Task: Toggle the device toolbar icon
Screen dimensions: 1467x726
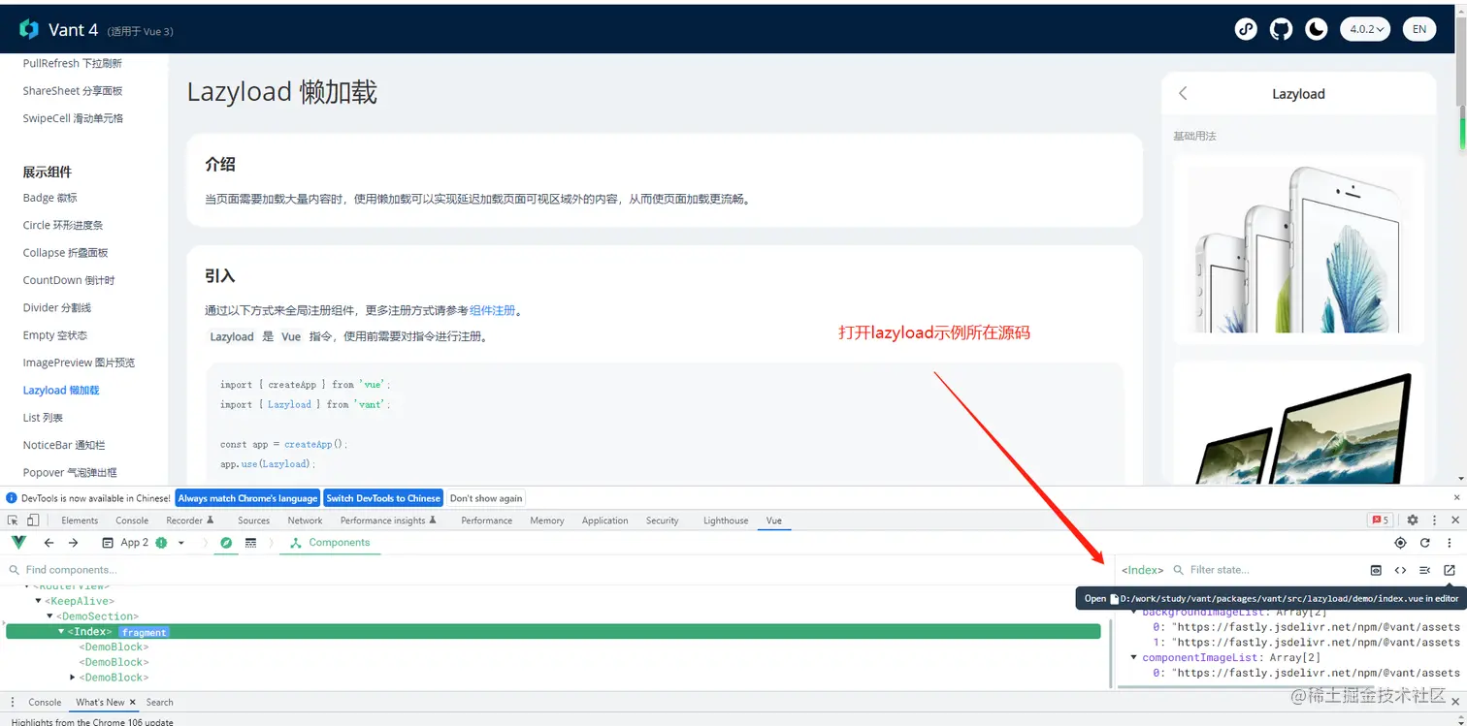Action: click(33, 521)
